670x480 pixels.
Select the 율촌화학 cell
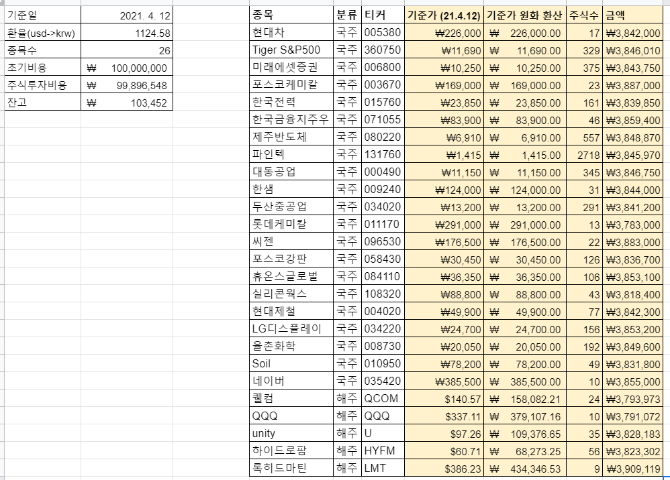pos(291,347)
